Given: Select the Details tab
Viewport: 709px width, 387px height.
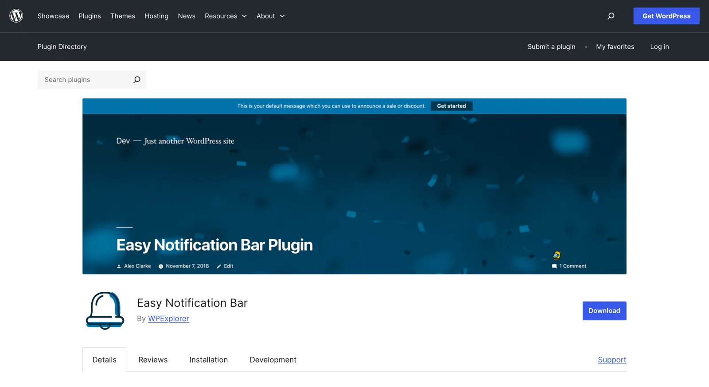Looking at the screenshot, I should point(105,360).
